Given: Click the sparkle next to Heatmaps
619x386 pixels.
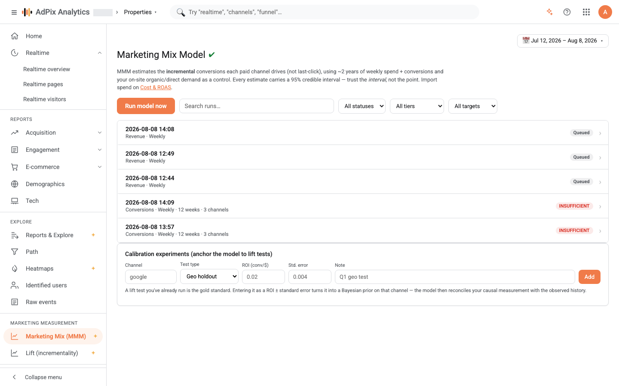Looking at the screenshot, I should pos(93,268).
